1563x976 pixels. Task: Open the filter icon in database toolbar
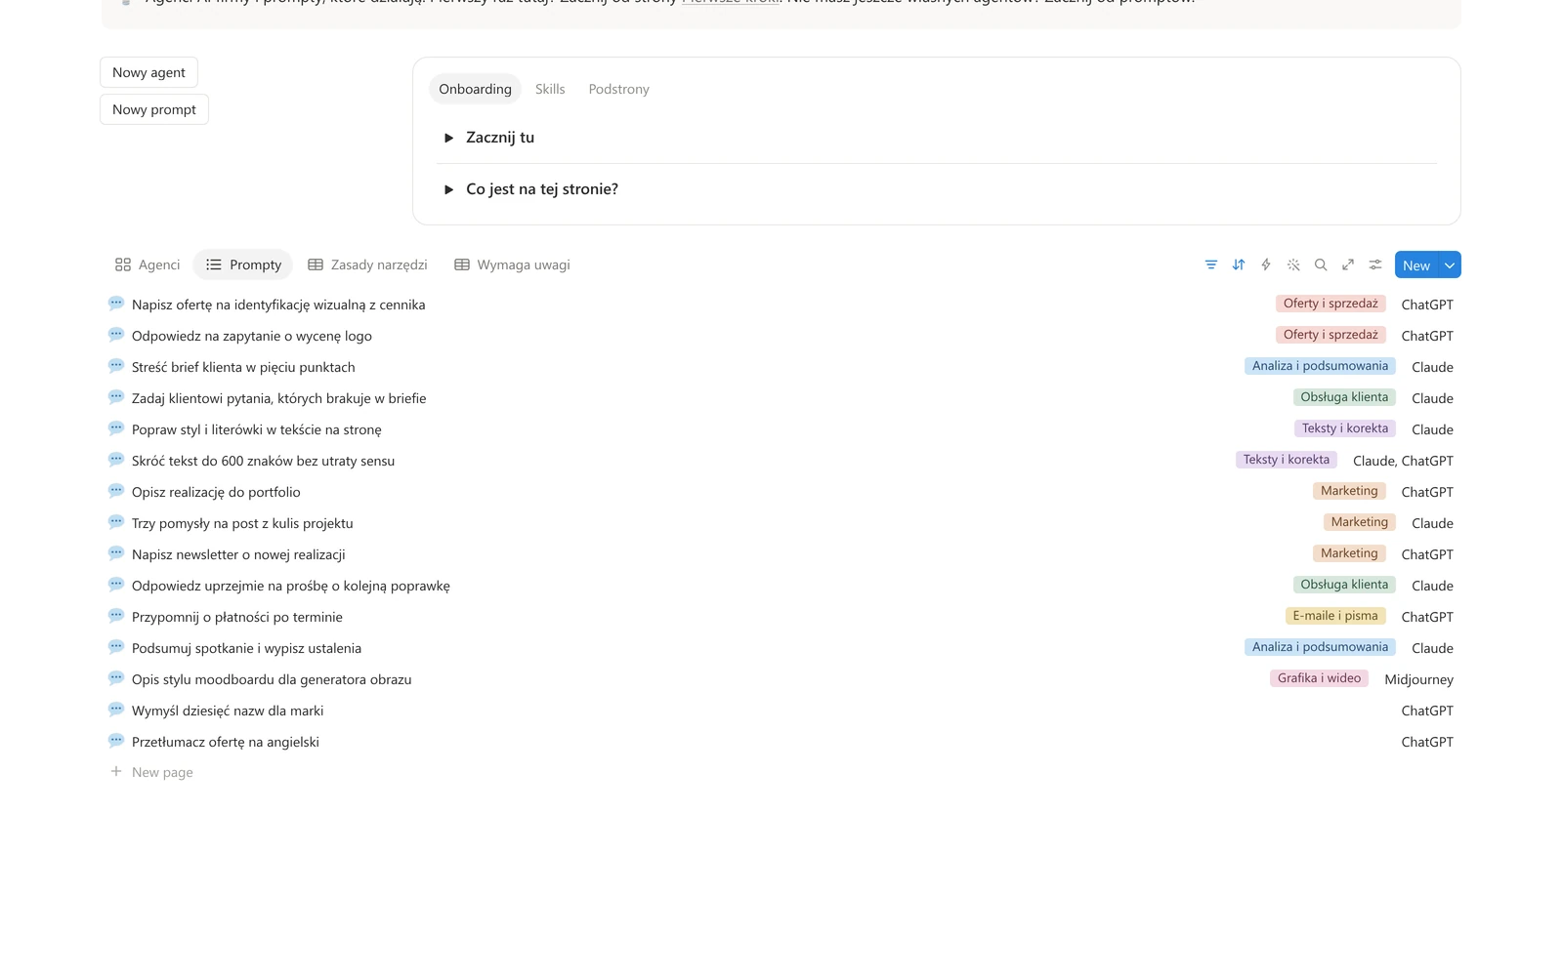(x=1211, y=264)
